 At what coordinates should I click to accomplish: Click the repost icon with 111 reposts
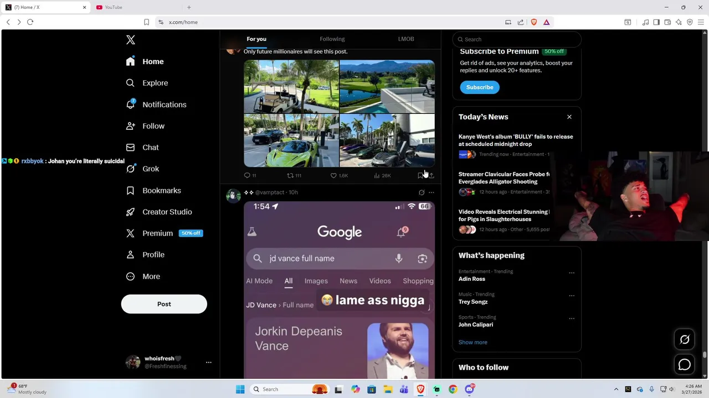(x=290, y=175)
